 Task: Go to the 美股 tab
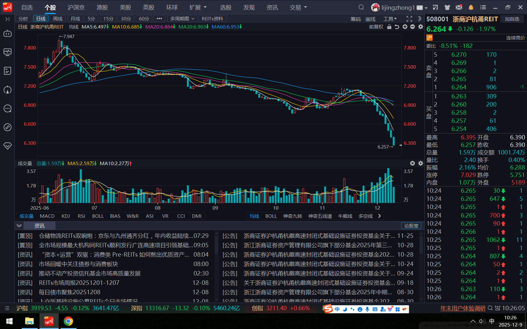tap(125, 7)
